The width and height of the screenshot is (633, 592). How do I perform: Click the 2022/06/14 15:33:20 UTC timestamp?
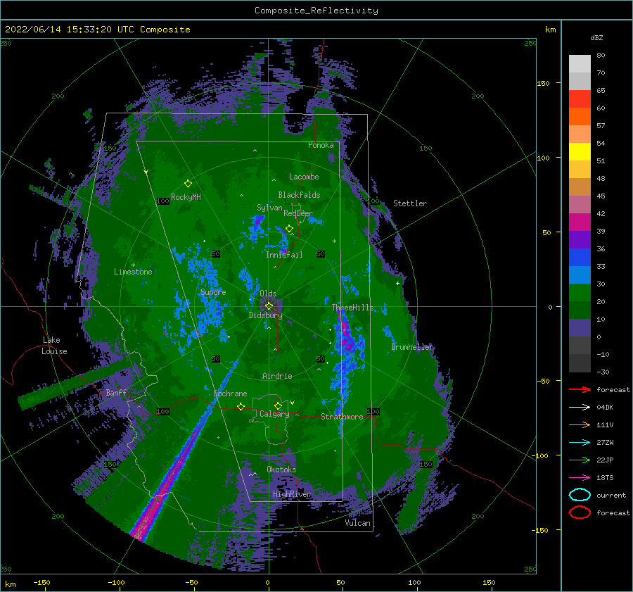click(97, 30)
